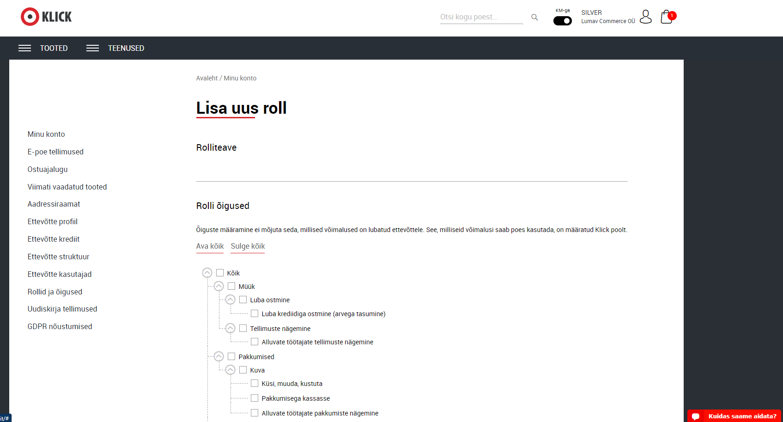Tick the Pakkumisega kassasse checkbox
The width and height of the screenshot is (783, 422).
[x=255, y=398]
